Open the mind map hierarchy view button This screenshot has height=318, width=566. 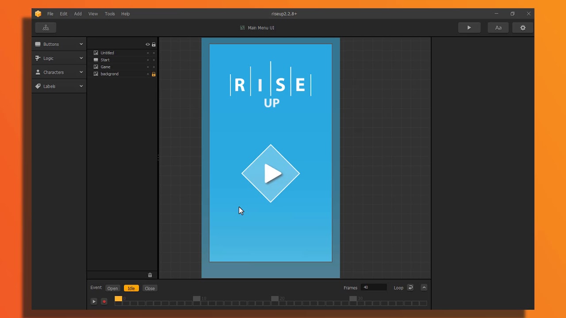click(46, 28)
